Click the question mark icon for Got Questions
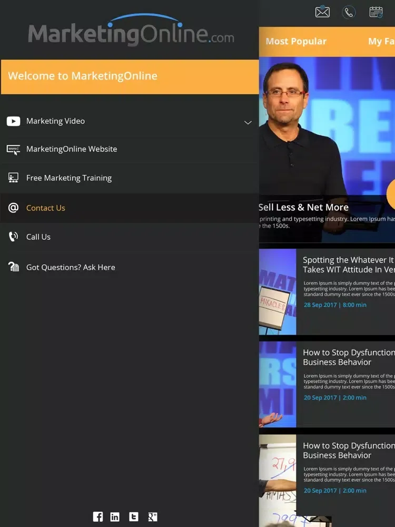 point(14,267)
